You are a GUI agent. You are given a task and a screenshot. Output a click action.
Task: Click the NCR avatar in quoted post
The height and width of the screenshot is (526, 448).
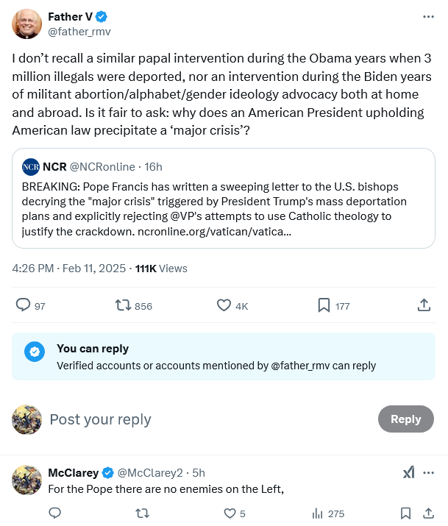click(31, 166)
